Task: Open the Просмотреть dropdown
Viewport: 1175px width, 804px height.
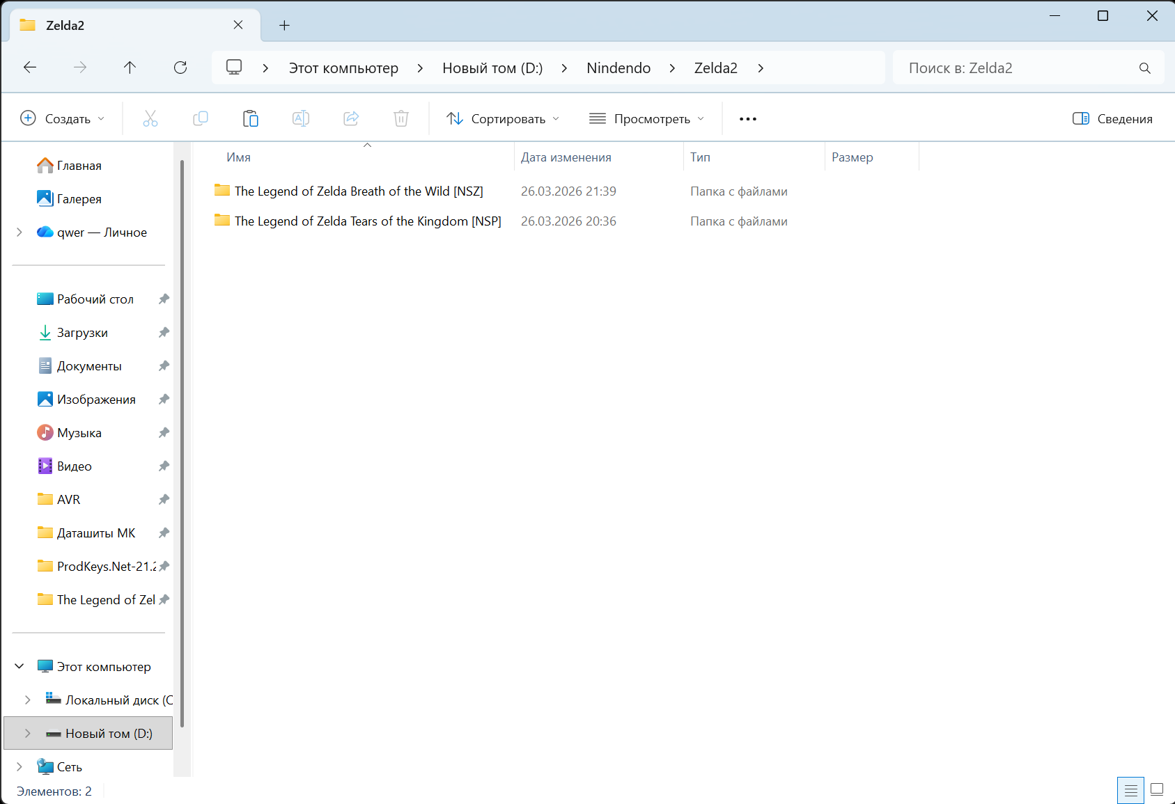Action: [646, 118]
